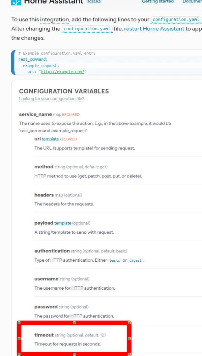Click the bottom-left selection handle

(19, 354)
